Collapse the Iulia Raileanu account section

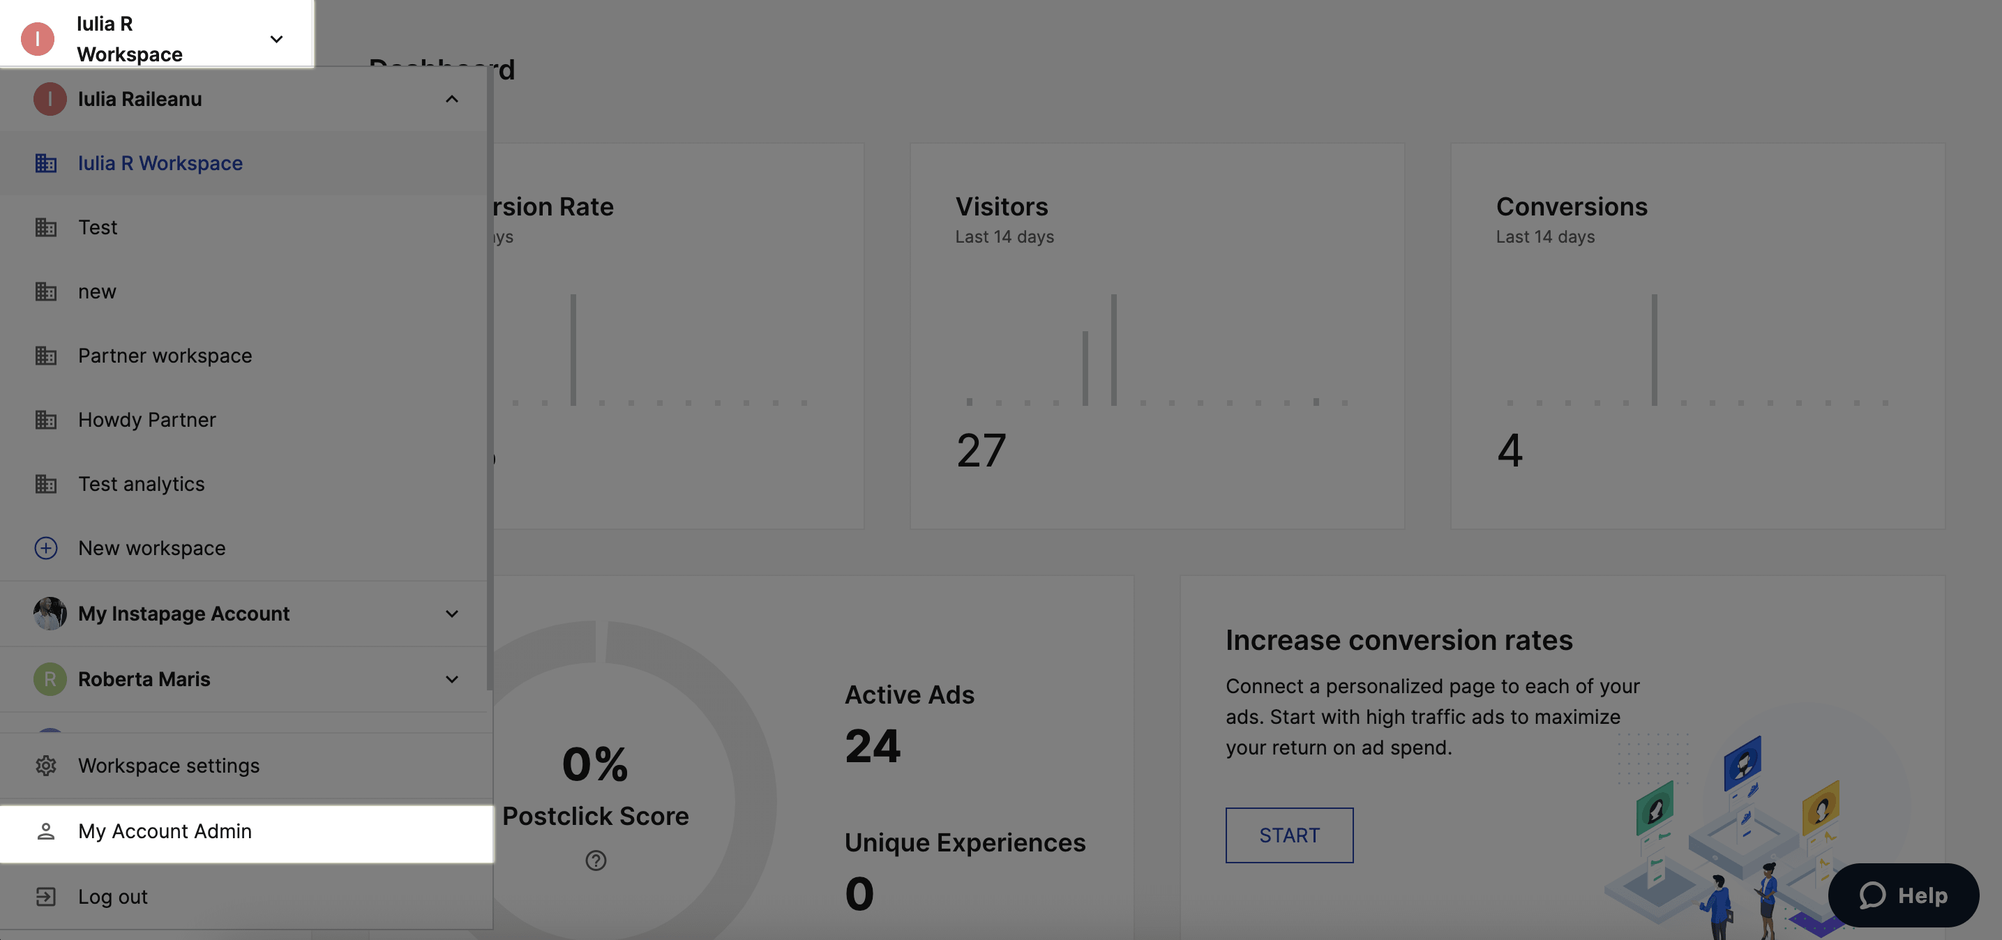coord(451,98)
